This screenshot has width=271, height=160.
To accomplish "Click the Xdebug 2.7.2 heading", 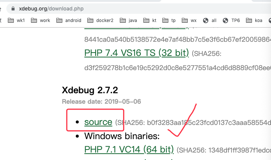I will click(x=90, y=90).
